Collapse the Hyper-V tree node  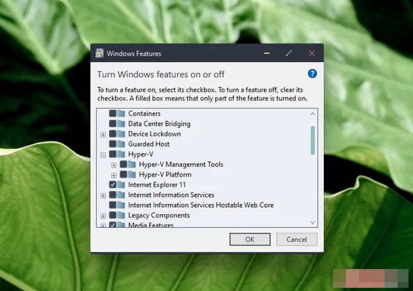coord(103,155)
